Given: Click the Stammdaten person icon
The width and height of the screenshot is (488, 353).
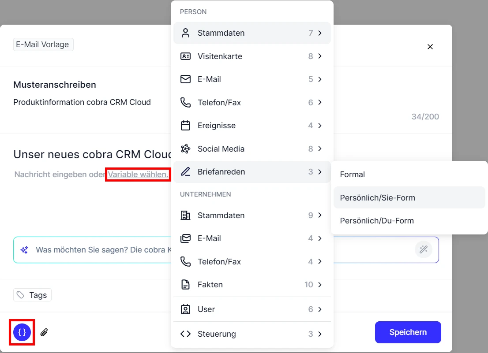Looking at the screenshot, I should point(185,33).
